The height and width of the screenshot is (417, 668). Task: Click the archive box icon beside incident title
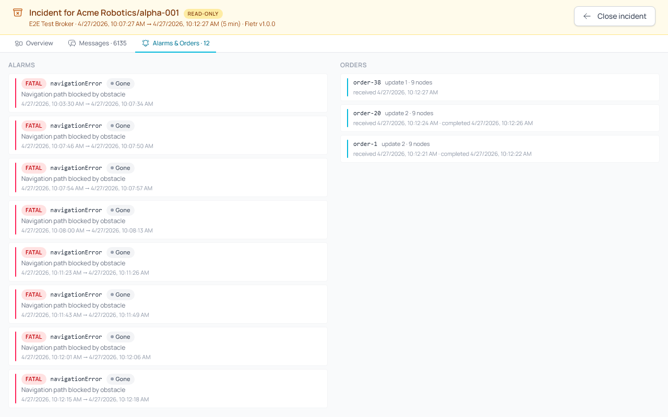click(x=18, y=13)
